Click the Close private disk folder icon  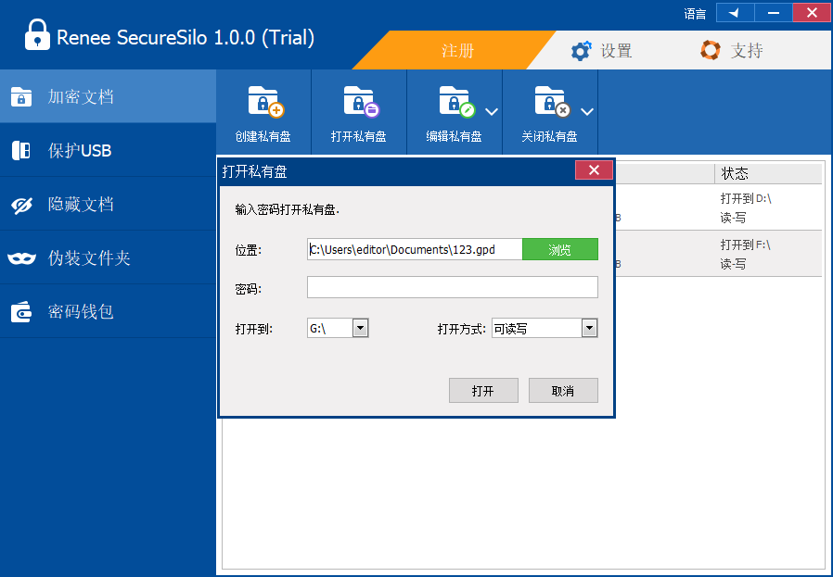(553, 101)
